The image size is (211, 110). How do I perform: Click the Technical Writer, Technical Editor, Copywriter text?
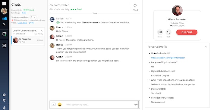click(173, 85)
